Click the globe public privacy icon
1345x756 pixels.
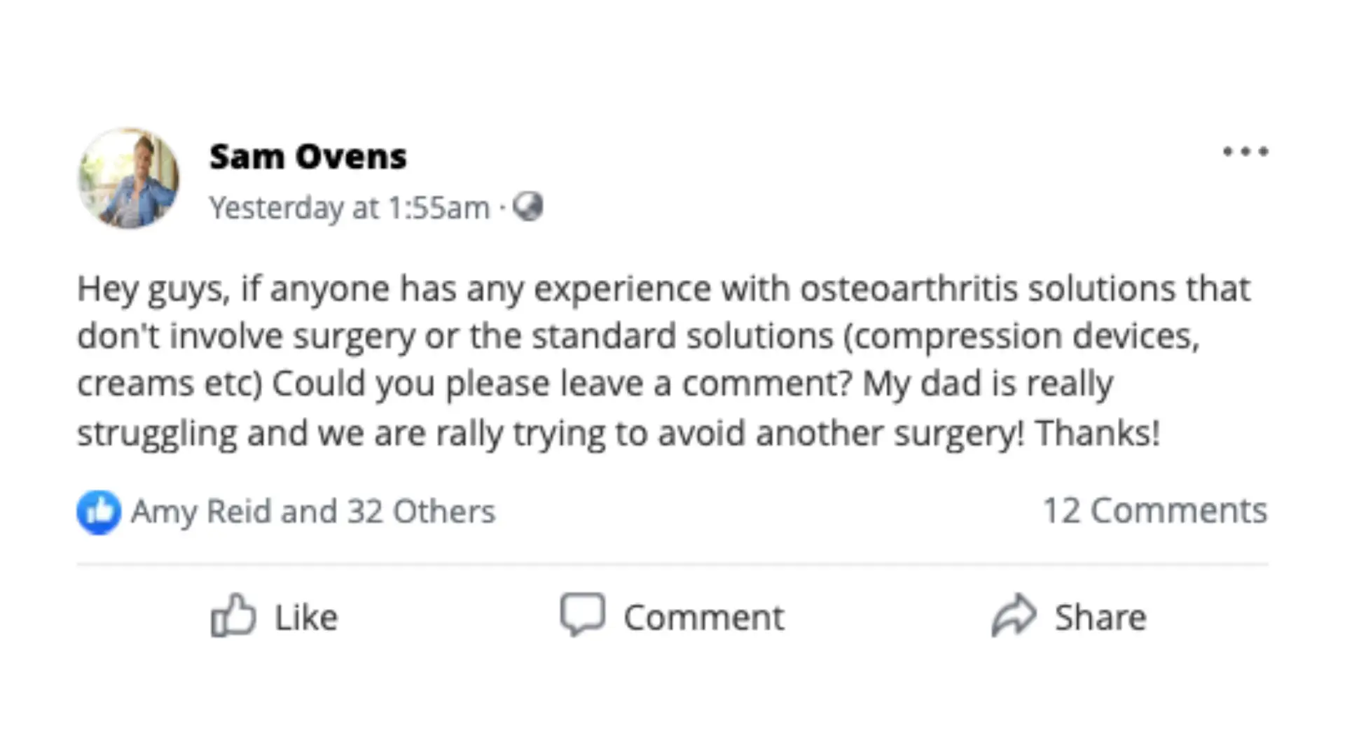click(527, 206)
